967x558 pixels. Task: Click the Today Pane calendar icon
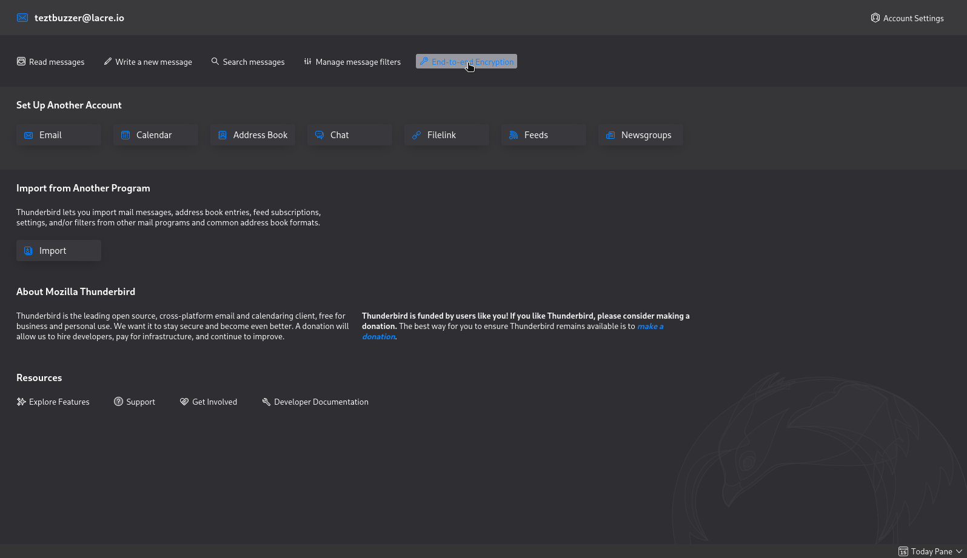click(903, 551)
